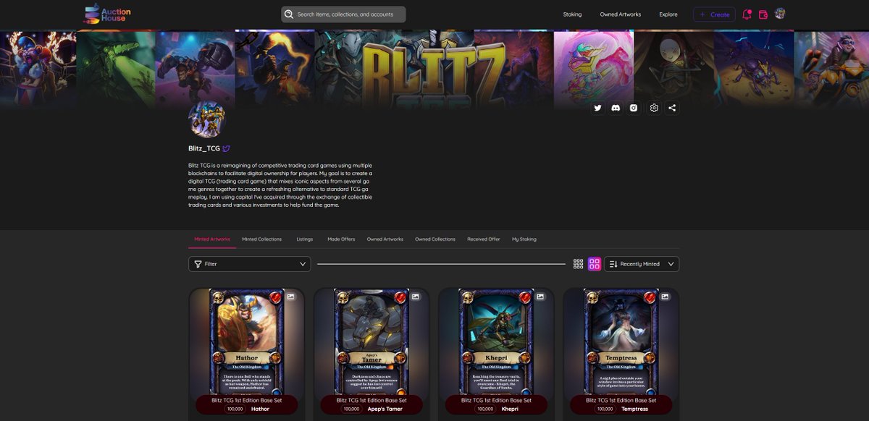
Task: Click the share profile icon
Action: tap(672, 108)
